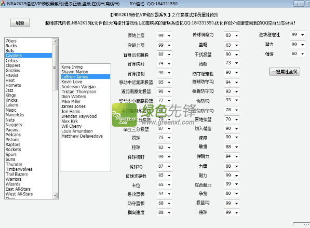Select Cavaliers in the team list

(x=29, y=56)
